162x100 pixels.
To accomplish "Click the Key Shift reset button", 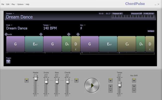I will (x=134, y=80).
